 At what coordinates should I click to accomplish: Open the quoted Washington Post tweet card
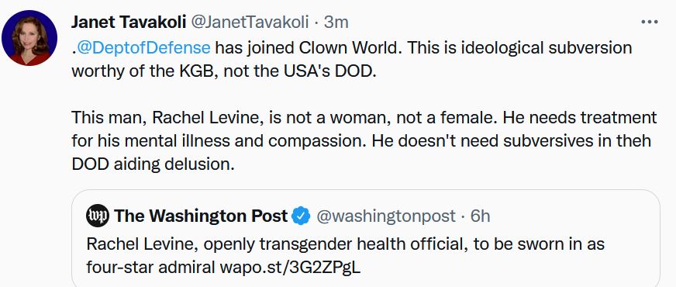366,238
